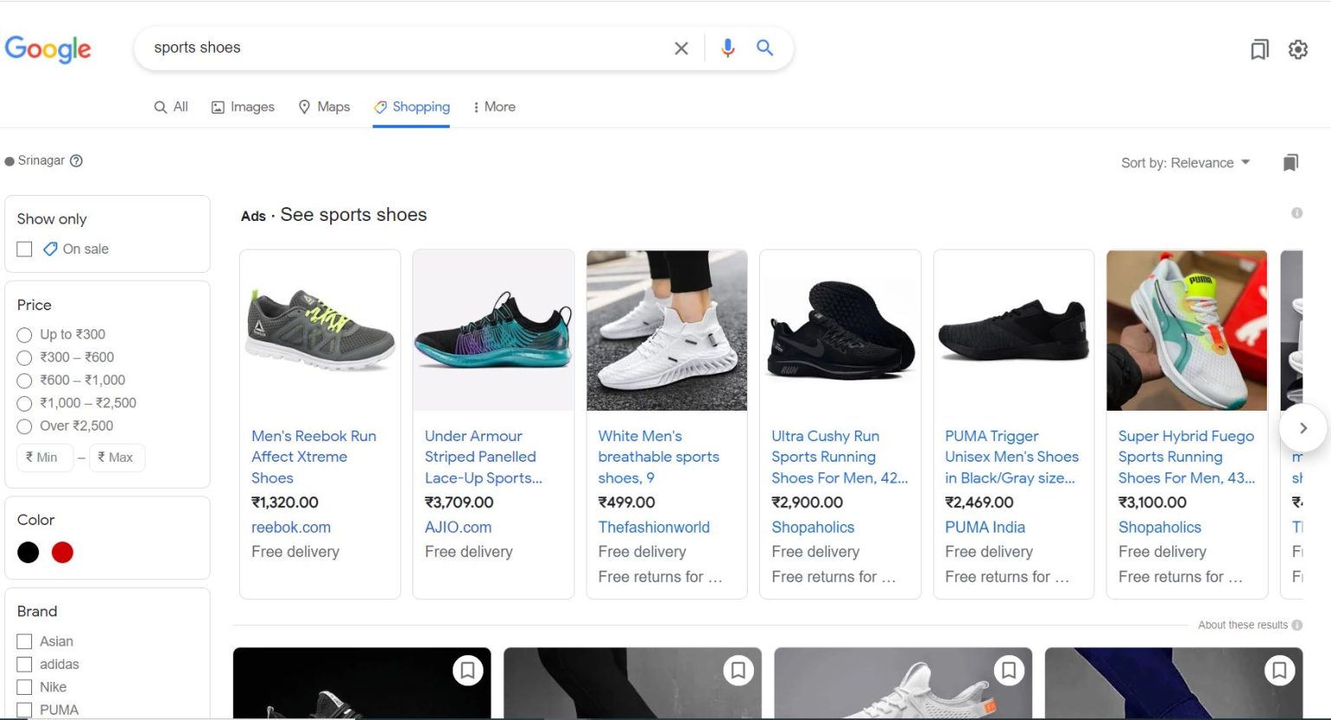
Task: Filter by black color swatch
Action: 29,553
